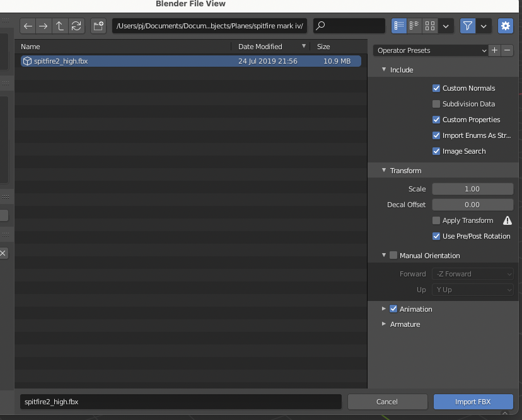Disable Image Search checkbox
The image size is (522, 420).
[x=436, y=151]
